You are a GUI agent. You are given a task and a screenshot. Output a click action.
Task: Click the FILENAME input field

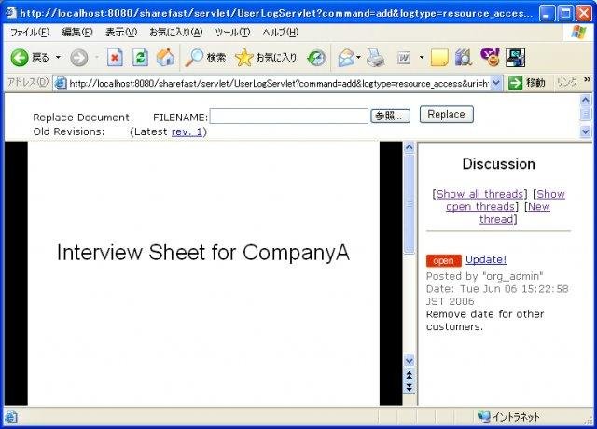[x=289, y=116]
